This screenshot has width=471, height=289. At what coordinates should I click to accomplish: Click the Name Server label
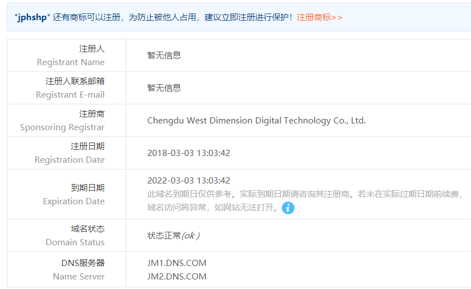click(79, 277)
